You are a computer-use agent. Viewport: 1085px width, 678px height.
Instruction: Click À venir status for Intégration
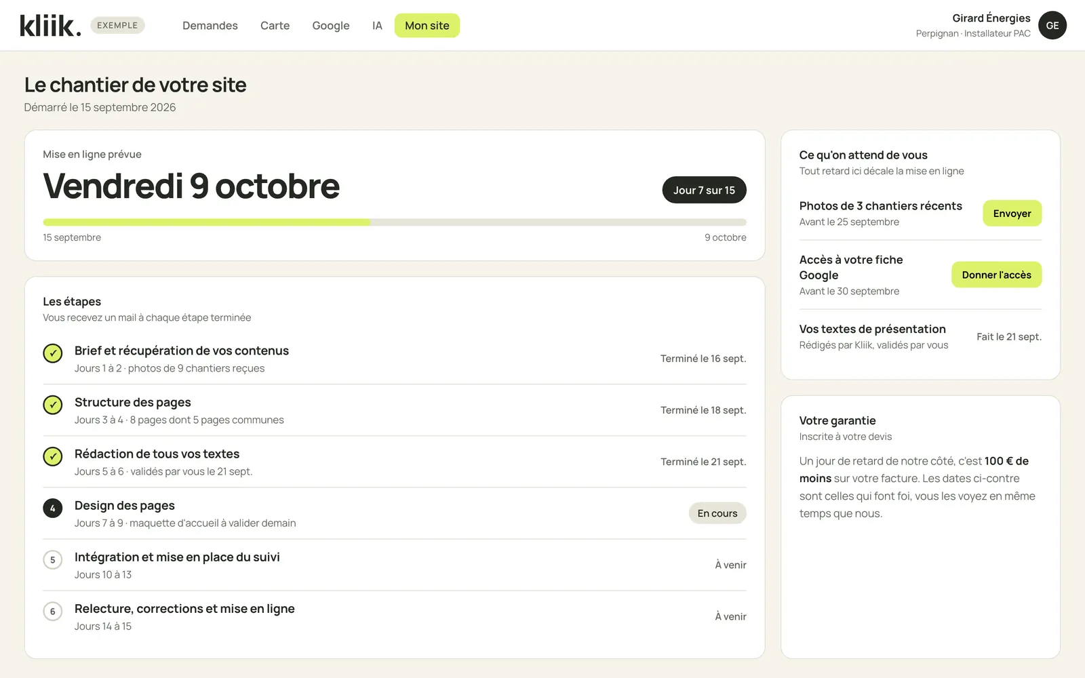click(x=730, y=565)
